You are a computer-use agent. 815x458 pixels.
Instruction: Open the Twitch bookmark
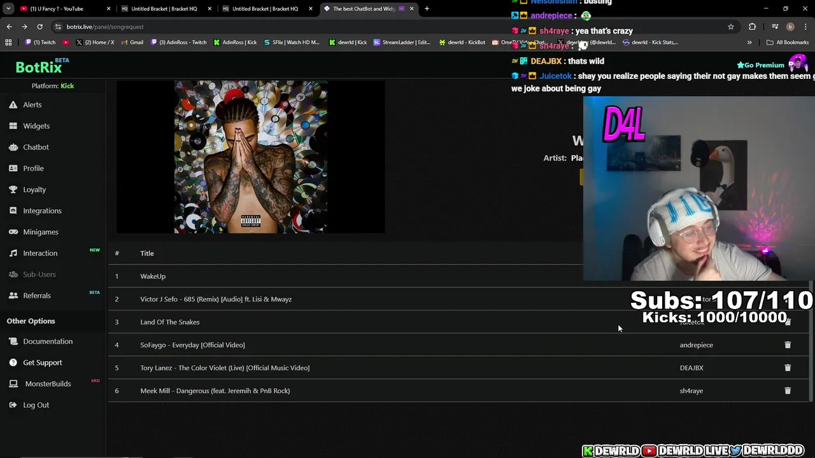(x=40, y=43)
